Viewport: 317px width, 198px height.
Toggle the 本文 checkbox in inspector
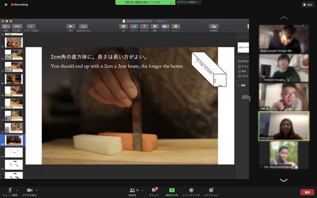[x=240, y=71]
